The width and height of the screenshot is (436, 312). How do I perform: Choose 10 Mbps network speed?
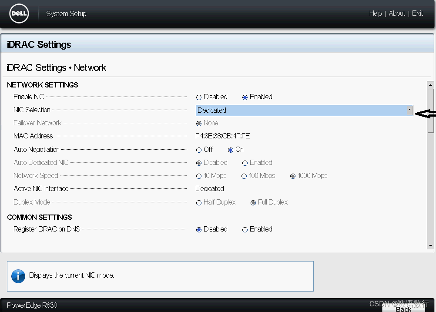click(198, 176)
